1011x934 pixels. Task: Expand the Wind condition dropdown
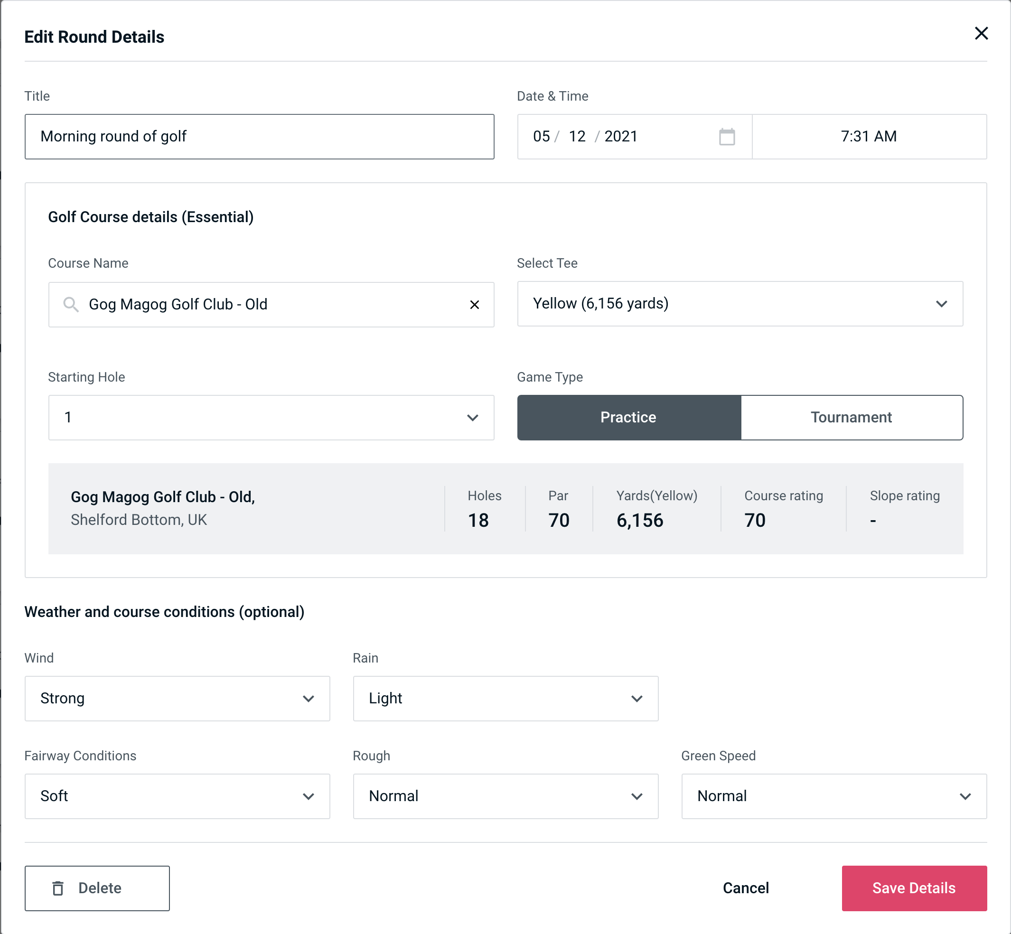[x=176, y=699]
